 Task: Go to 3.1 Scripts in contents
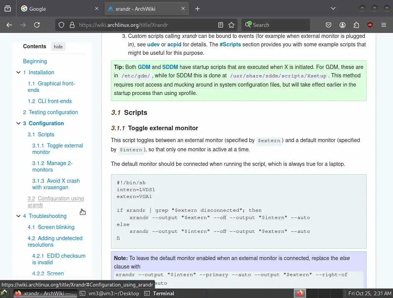pyautogui.click(x=41, y=134)
